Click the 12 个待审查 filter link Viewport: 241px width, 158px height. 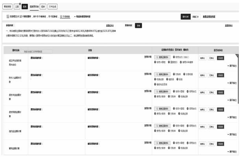pyautogui.click(x=65, y=17)
